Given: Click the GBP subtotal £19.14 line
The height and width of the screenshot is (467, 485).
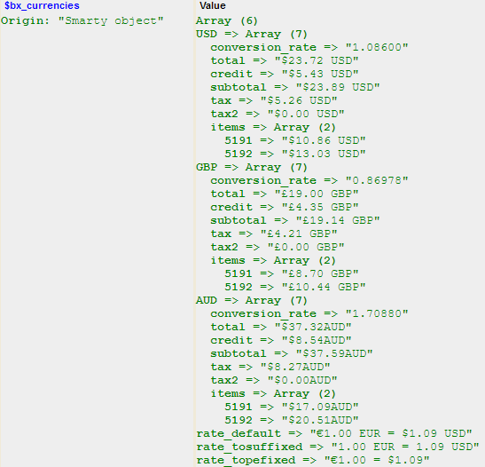Looking at the screenshot, I should click(295, 220).
